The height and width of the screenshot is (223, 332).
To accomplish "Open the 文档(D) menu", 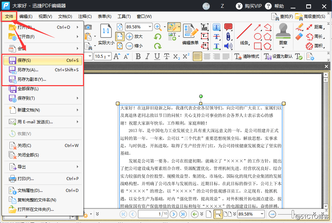I will coord(65,17).
